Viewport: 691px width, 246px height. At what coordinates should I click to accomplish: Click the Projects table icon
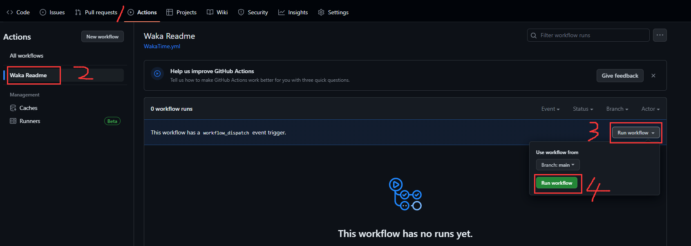click(170, 12)
